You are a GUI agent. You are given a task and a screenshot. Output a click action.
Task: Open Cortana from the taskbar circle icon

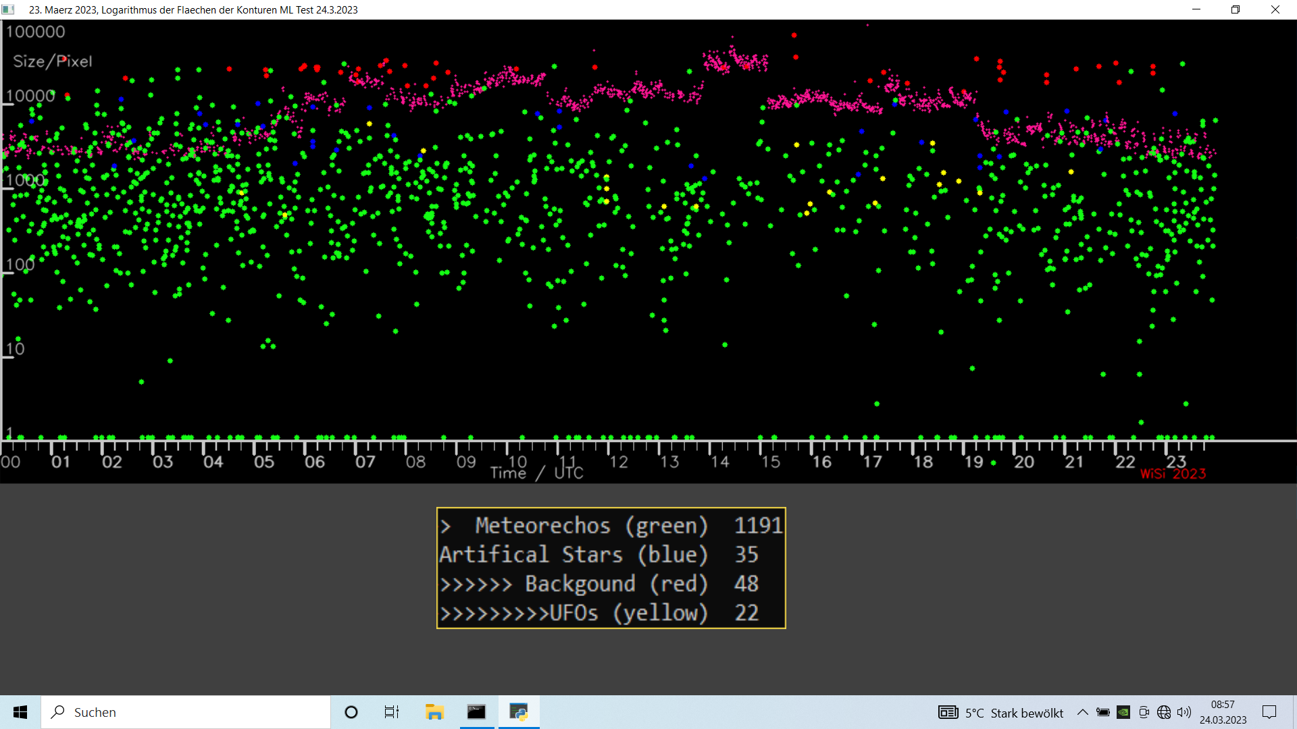pos(351,712)
